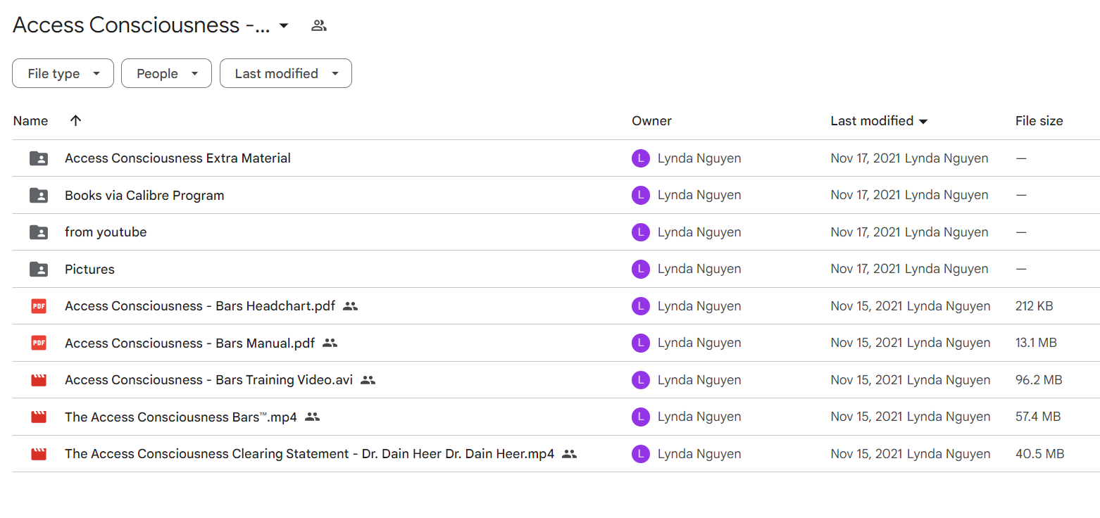
Task: Click the 212 KB file size
Action: click(x=1035, y=306)
